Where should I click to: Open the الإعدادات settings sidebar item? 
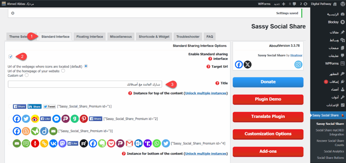[x=336, y=105]
